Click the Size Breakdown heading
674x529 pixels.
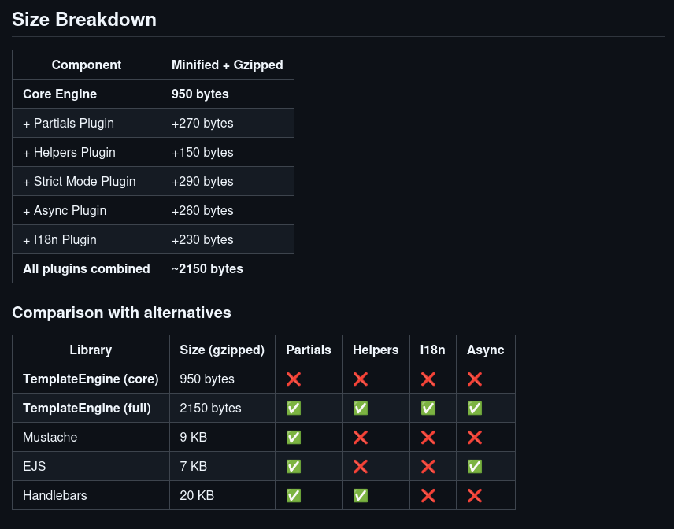click(x=84, y=20)
